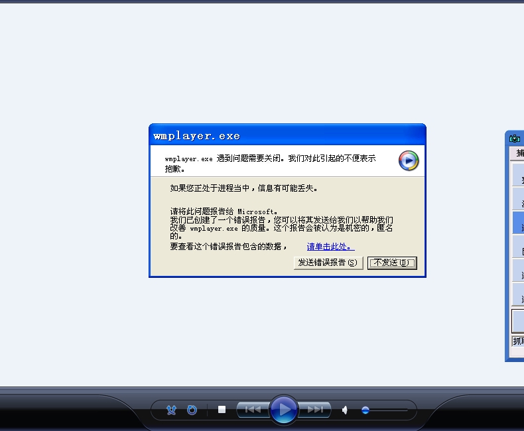Click the wmplayer.exe dialog title bar

287,135
